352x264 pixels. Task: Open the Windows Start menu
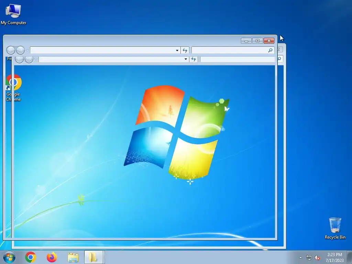9,257
